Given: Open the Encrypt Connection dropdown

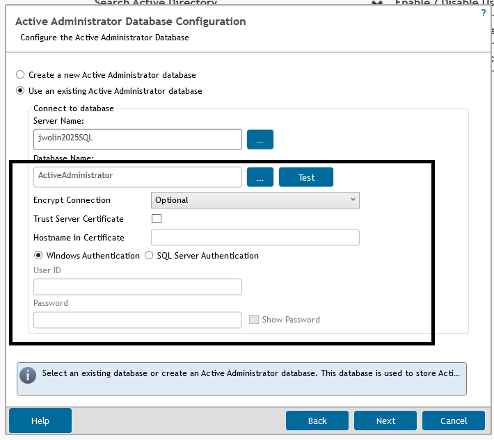Looking at the screenshot, I should [255, 200].
